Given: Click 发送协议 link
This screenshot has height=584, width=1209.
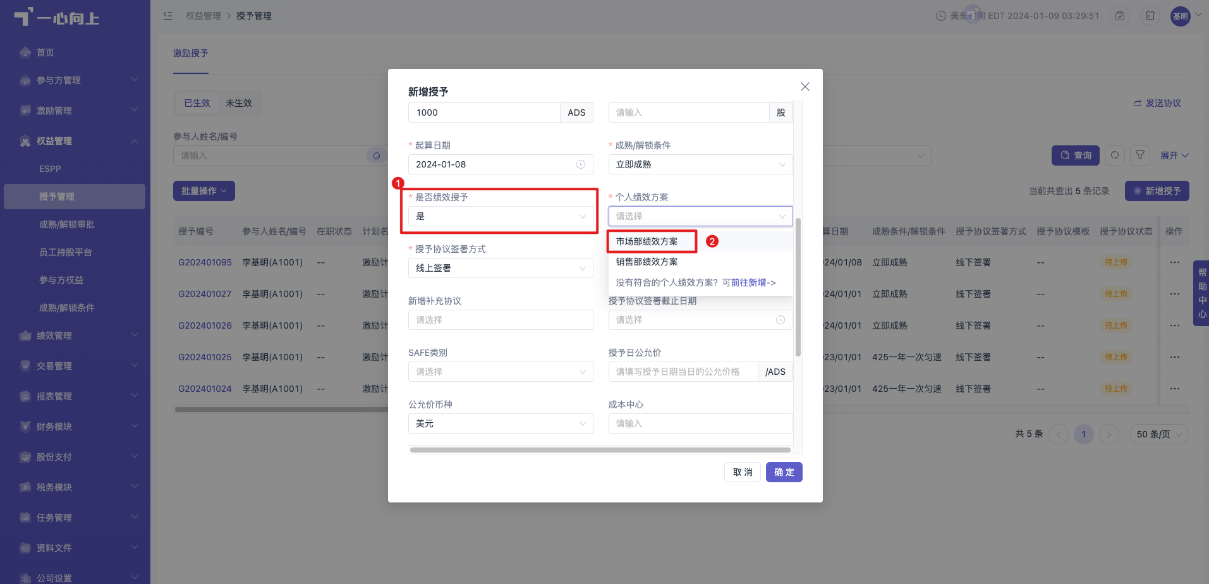Looking at the screenshot, I should tap(1157, 103).
